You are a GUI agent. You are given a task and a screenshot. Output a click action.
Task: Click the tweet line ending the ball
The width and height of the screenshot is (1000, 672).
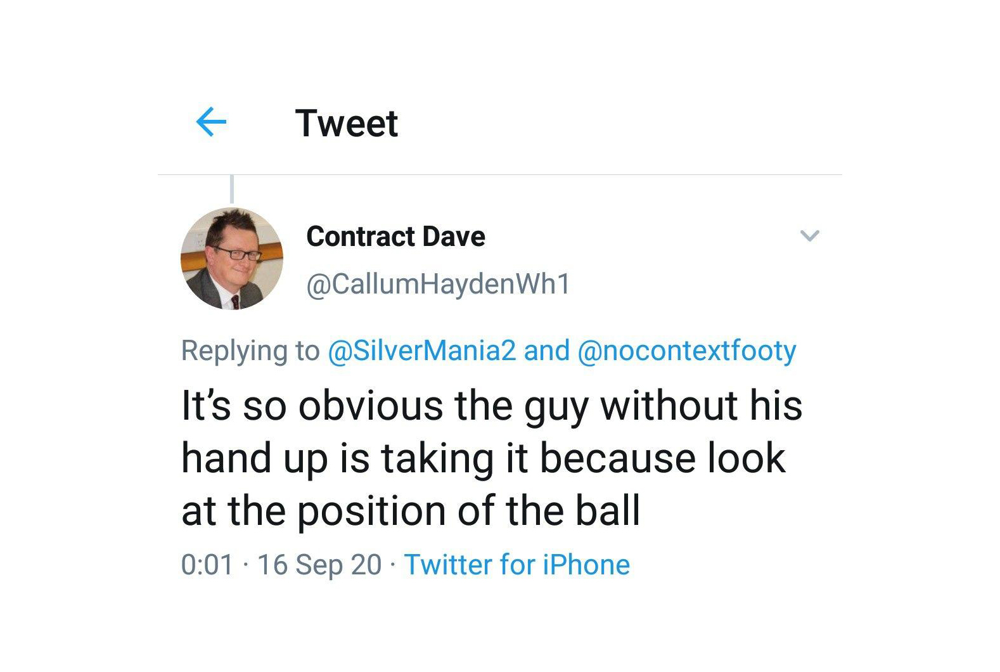pyautogui.click(x=411, y=511)
